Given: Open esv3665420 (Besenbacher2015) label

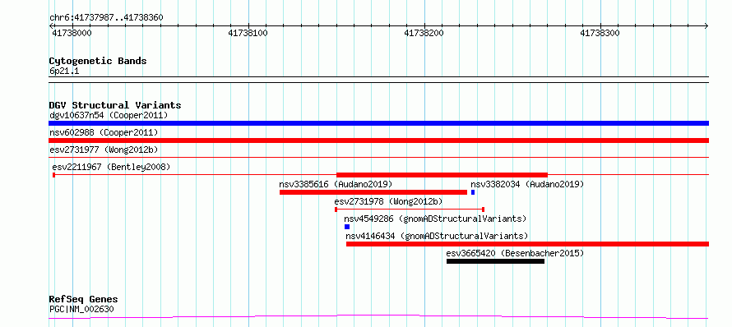Looking at the screenshot, I should point(515,253).
